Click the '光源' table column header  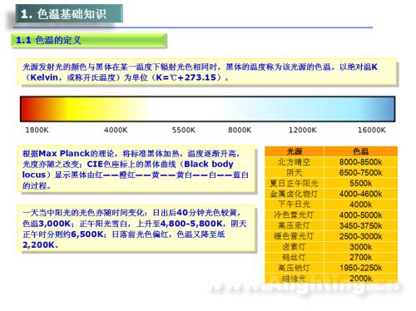(x=295, y=151)
